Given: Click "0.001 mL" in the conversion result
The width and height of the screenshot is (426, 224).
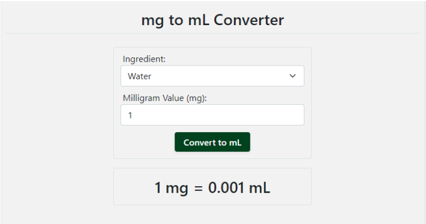Looking at the screenshot, I should 239,188.
